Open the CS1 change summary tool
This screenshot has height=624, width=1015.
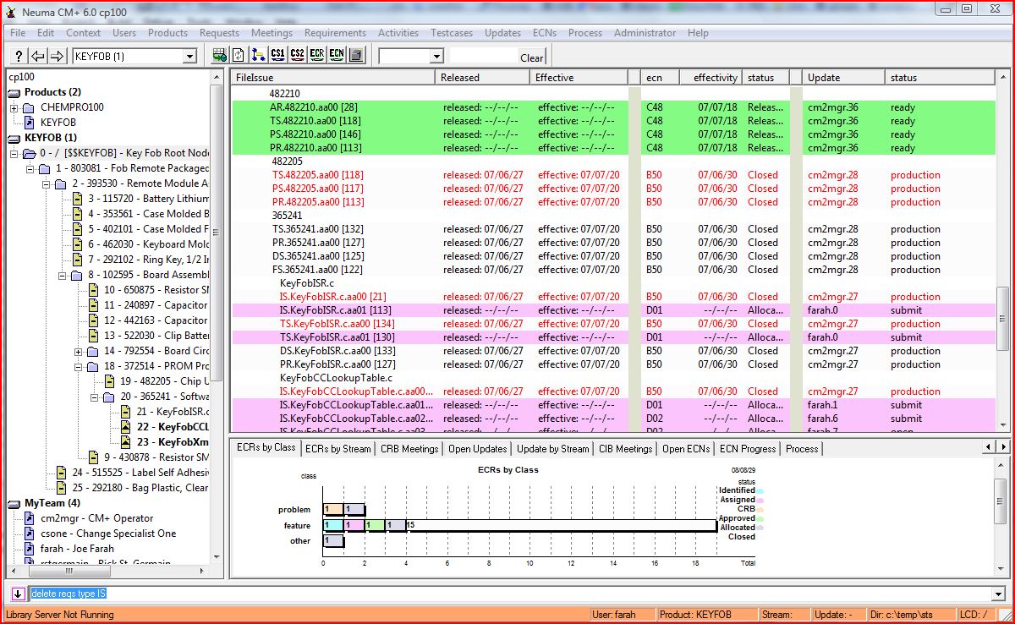[277, 57]
